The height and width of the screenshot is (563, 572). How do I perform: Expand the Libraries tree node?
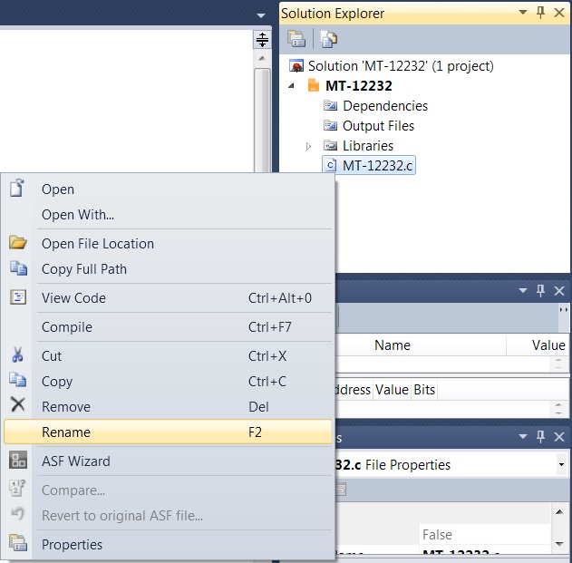click(x=309, y=146)
